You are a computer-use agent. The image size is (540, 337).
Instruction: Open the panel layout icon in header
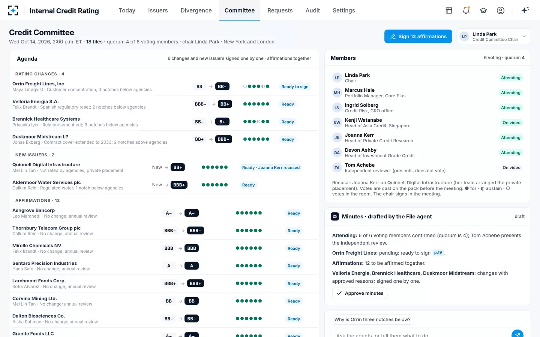449,10
